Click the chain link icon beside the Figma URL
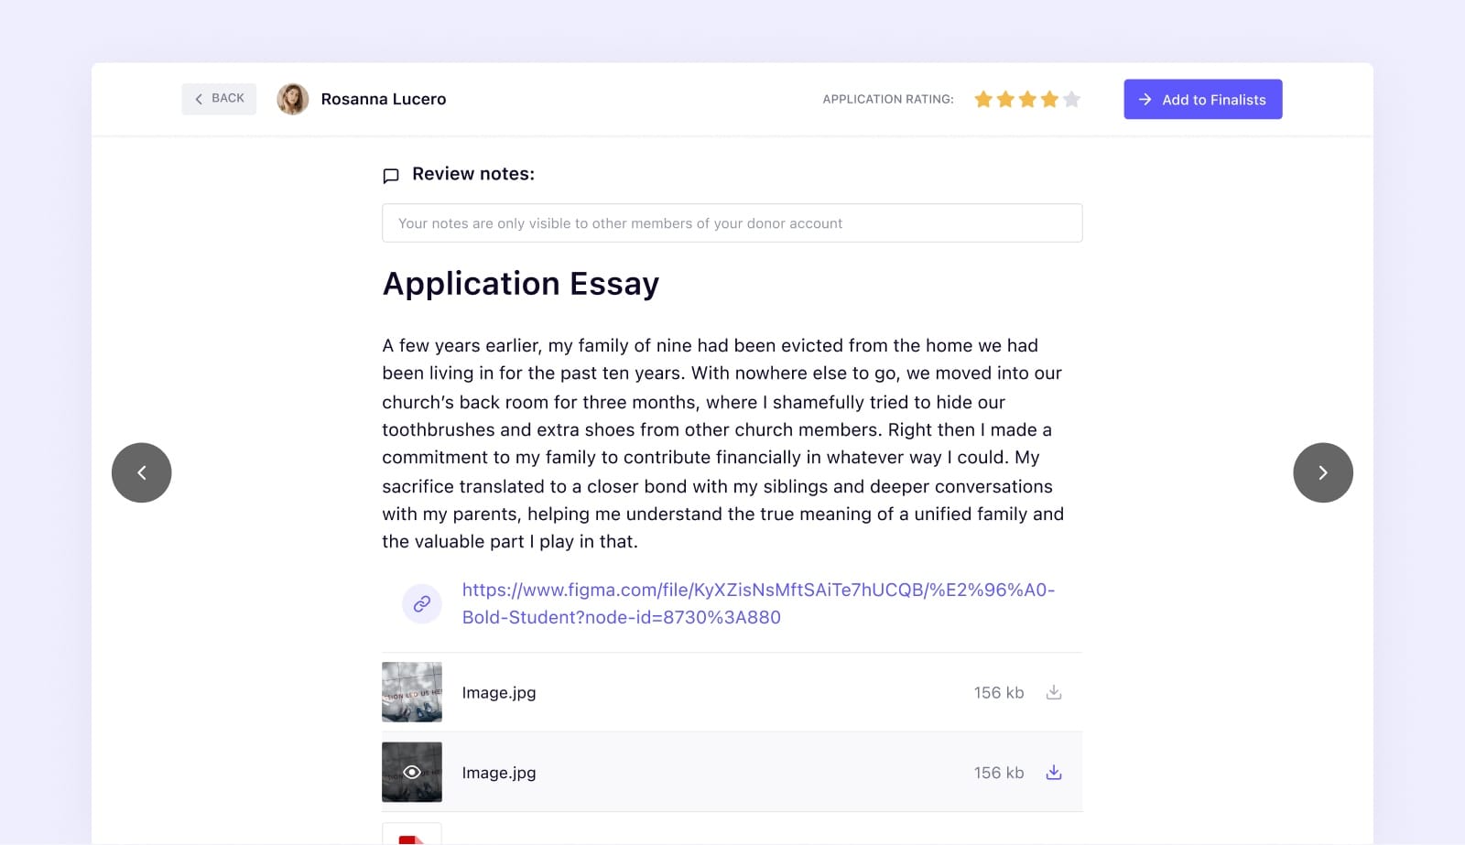Screen dimensions: 1465x845 pyautogui.click(x=421, y=603)
